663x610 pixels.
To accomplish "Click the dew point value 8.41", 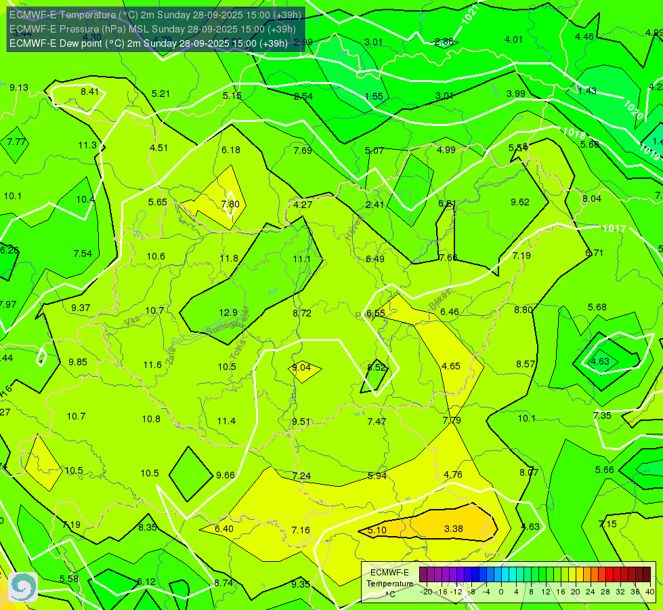I will (x=89, y=91).
